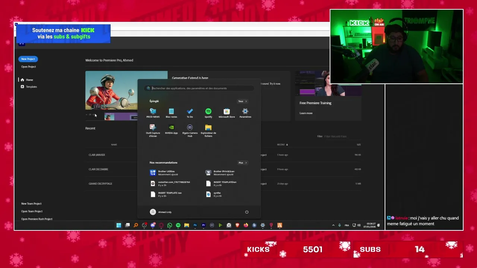Open Opera browser from taskbar
Image resolution: width=477 pixels, height=268 pixels.
point(161,225)
